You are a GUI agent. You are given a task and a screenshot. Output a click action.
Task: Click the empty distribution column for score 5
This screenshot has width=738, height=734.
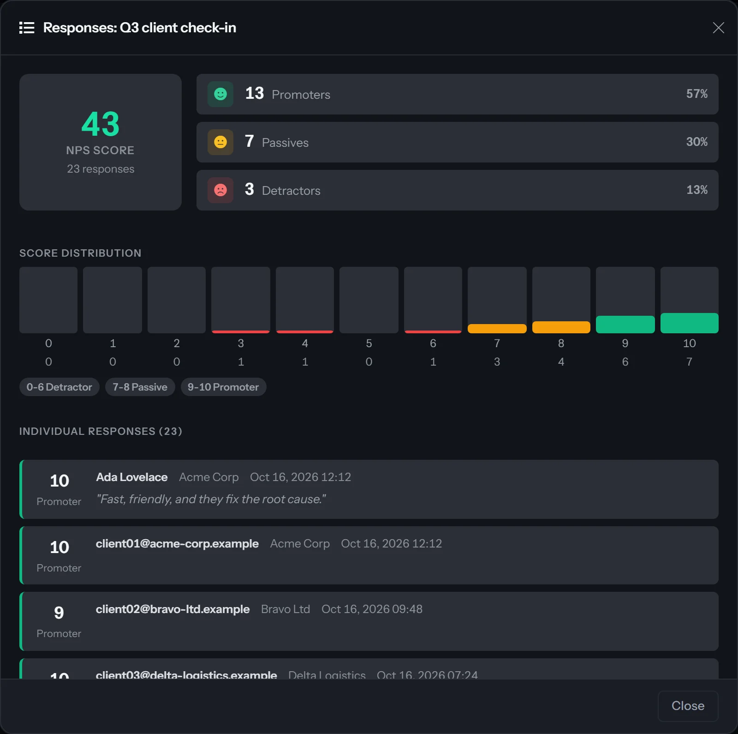[369, 300]
